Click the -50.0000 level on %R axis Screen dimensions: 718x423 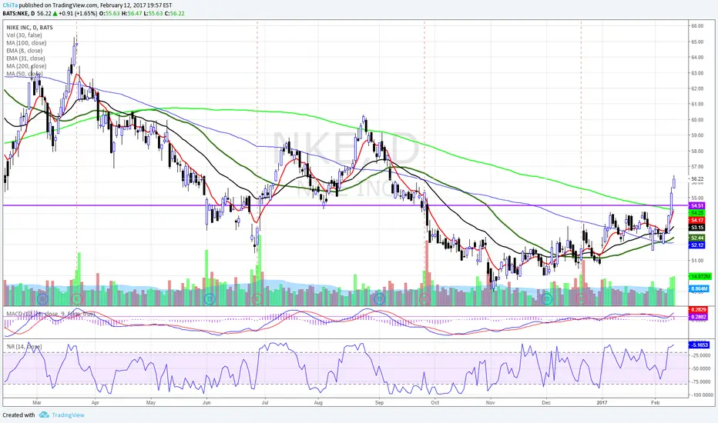click(700, 368)
